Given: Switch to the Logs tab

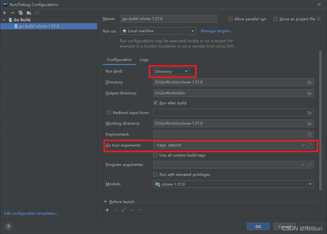Looking at the screenshot, I should click(144, 60).
